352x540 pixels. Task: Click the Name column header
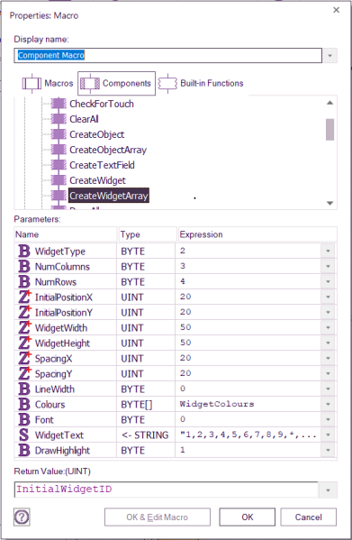(66, 234)
